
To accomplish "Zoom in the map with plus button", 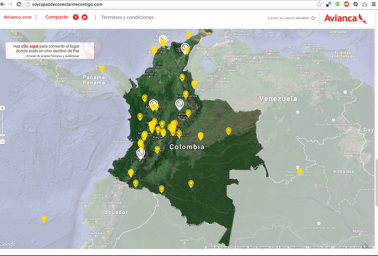I will pyautogui.click(x=2, y=108).
